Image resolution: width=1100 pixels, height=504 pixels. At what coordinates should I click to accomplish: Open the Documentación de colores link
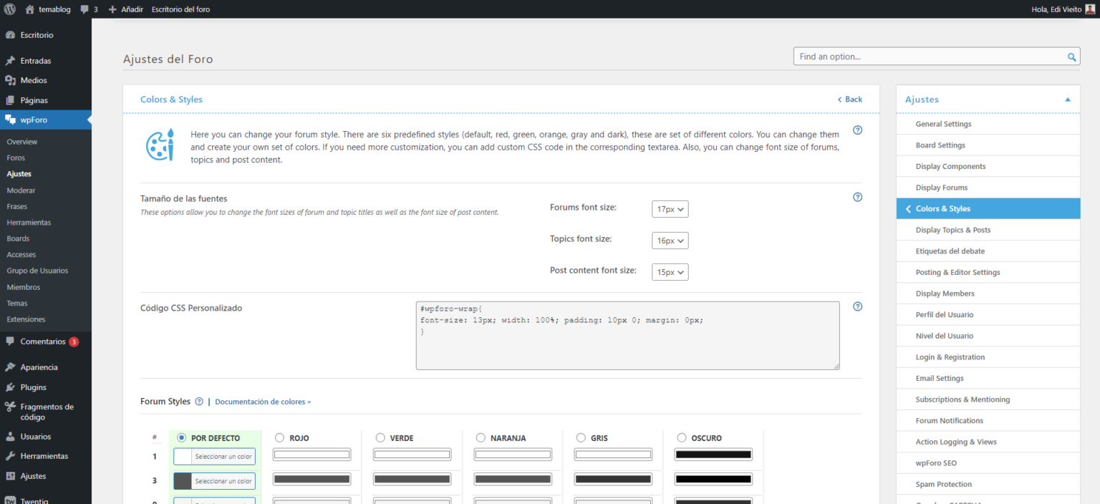tap(262, 402)
